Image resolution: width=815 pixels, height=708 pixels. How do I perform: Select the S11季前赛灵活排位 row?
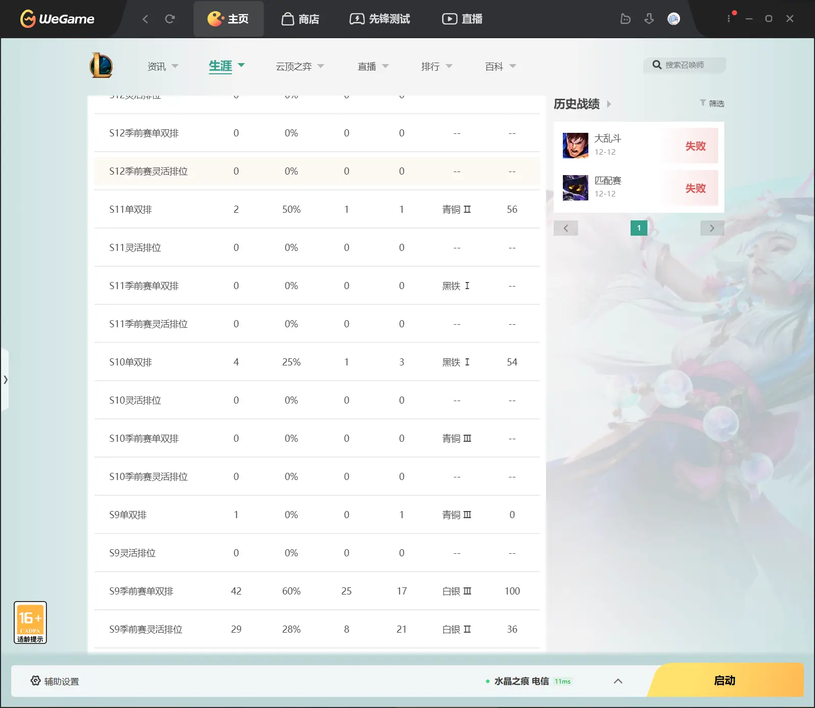pyautogui.click(x=317, y=324)
